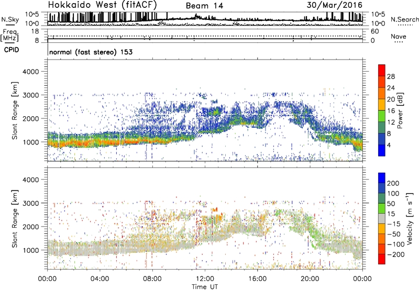
Task: Click the 'Hokkaido West (fitACF)' title
Action: (x=102, y=5)
